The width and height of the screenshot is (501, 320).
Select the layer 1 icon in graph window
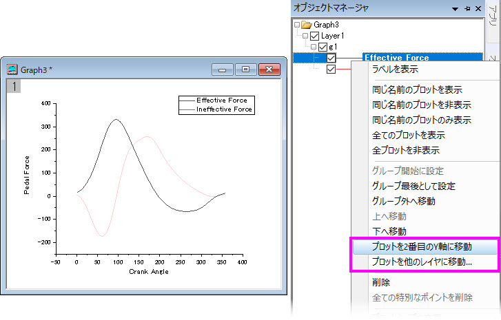pyautogui.click(x=14, y=86)
